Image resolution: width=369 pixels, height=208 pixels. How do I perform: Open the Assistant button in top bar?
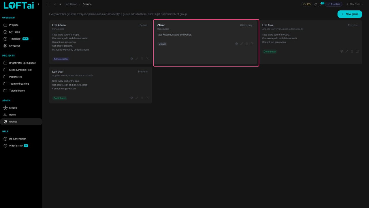(334, 4)
